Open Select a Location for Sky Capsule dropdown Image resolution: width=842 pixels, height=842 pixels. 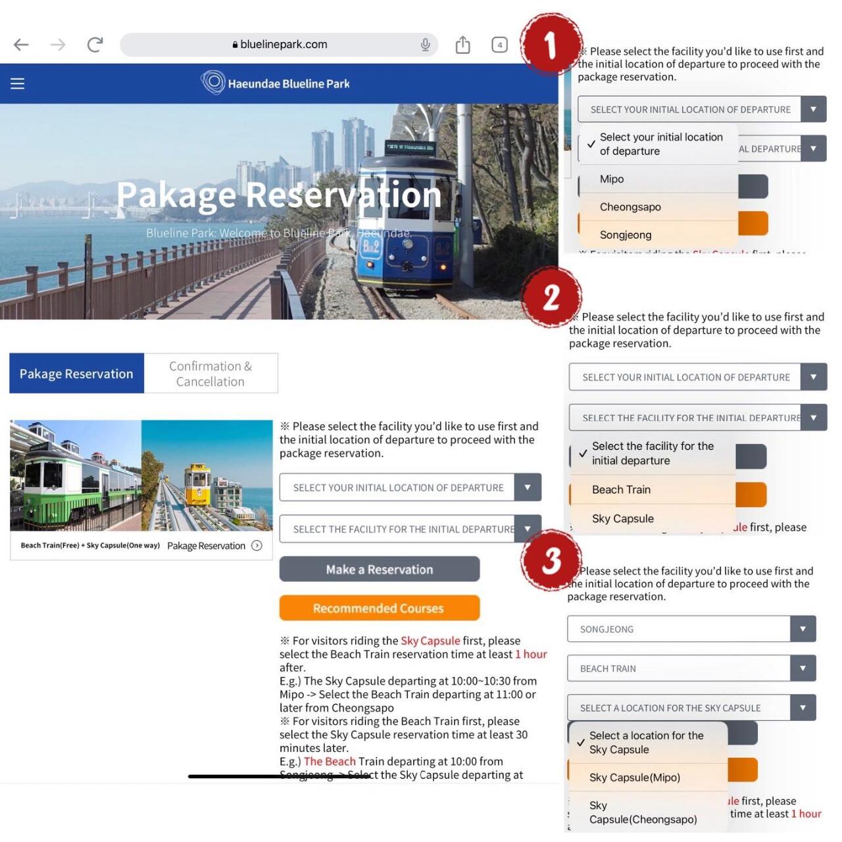pyautogui.click(x=691, y=708)
